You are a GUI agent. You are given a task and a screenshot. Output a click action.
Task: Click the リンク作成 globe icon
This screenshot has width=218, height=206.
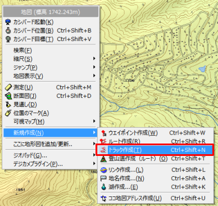click(x=103, y=170)
